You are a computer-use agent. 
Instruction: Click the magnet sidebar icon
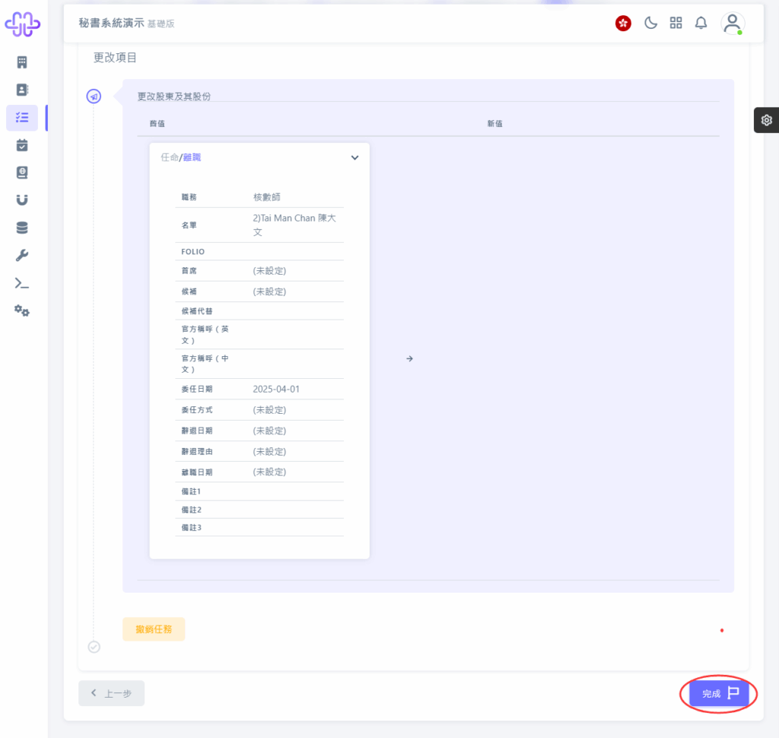[x=22, y=200]
